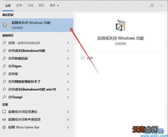Expand arrow for 启用 查看网络搜索结果
Image resolution: width=168 pixels, height=137 pixels.
[68, 43]
